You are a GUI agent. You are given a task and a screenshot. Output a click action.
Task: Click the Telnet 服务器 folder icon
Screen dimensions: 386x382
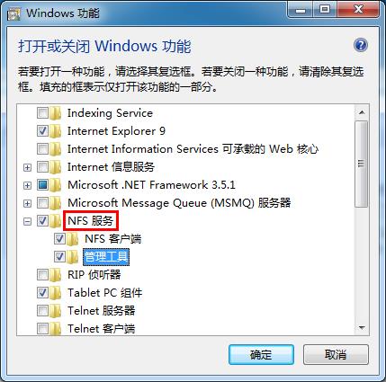pyautogui.click(x=56, y=311)
